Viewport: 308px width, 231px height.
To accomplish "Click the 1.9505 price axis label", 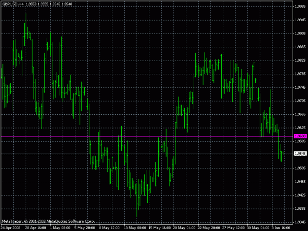I will pos(300,168).
